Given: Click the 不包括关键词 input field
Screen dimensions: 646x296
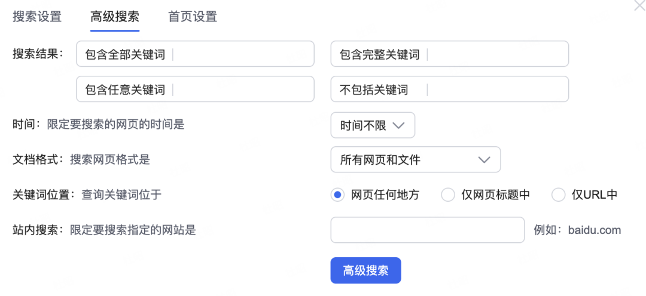Looking at the screenshot, I should pyautogui.click(x=450, y=89).
